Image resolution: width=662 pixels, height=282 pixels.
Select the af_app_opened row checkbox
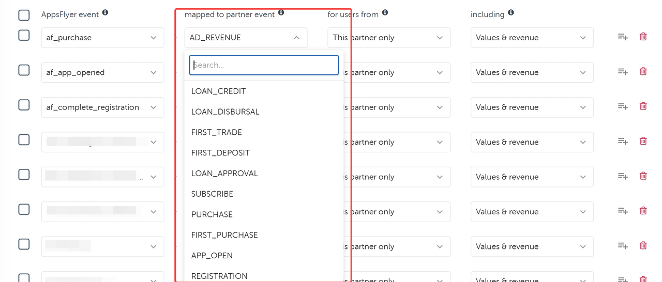(24, 70)
